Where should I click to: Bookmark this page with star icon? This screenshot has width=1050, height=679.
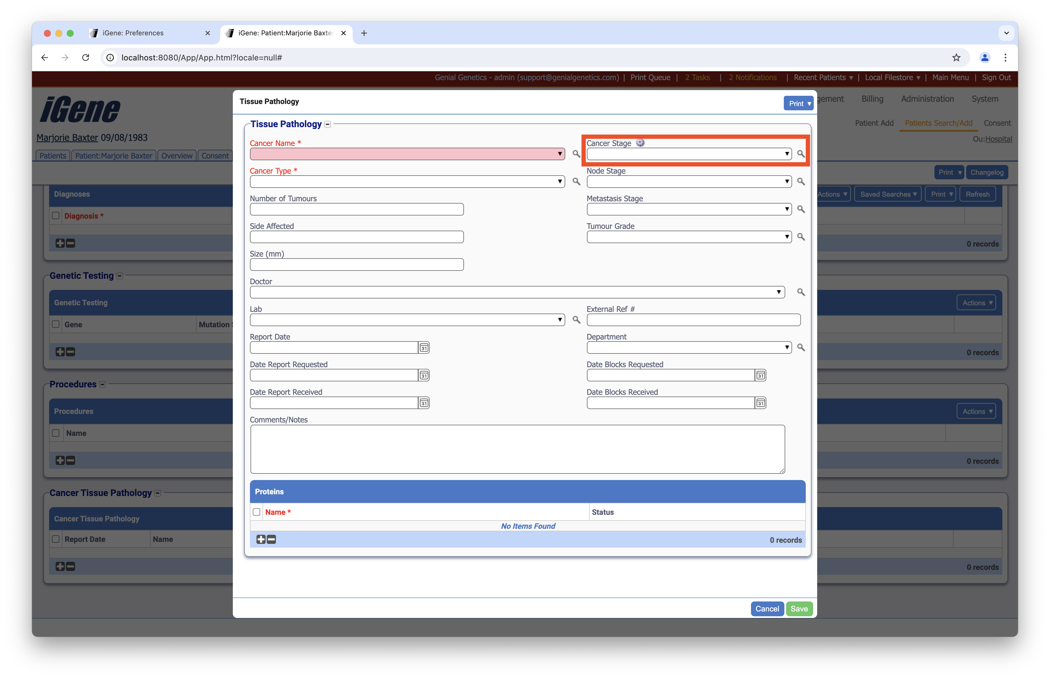click(956, 58)
